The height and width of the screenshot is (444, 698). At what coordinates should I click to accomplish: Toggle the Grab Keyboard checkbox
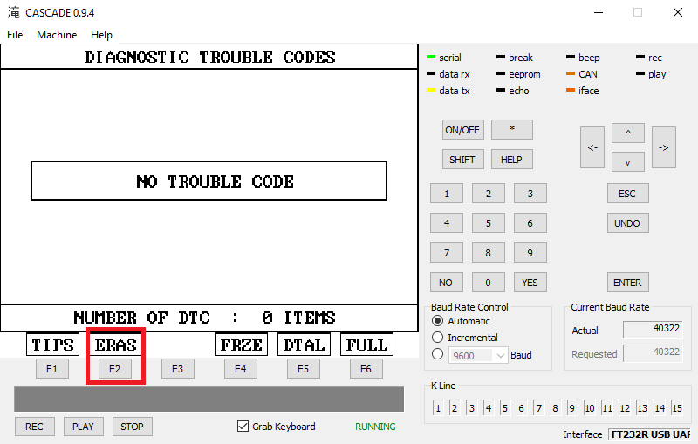[x=243, y=427]
